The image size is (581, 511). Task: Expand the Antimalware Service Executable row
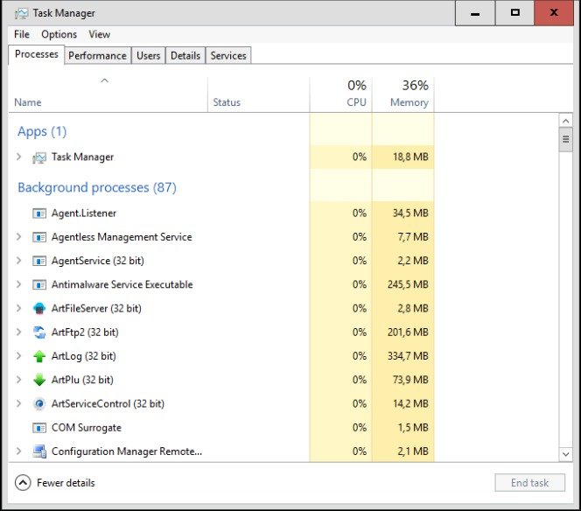(19, 284)
